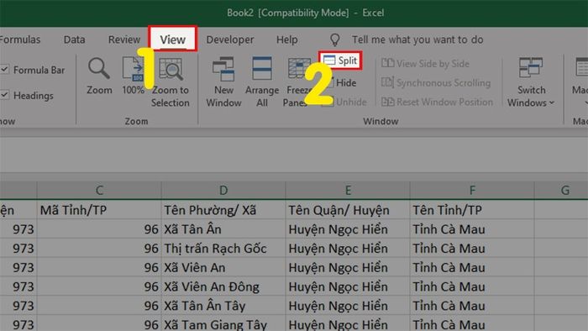Switch to the Developer tab

click(230, 39)
